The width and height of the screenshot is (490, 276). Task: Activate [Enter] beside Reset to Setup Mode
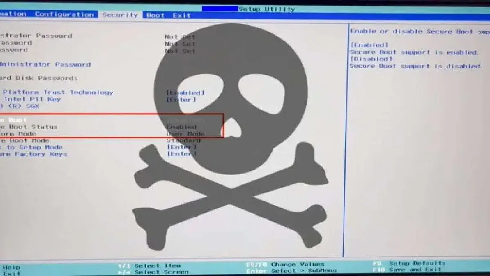[181, 147]
